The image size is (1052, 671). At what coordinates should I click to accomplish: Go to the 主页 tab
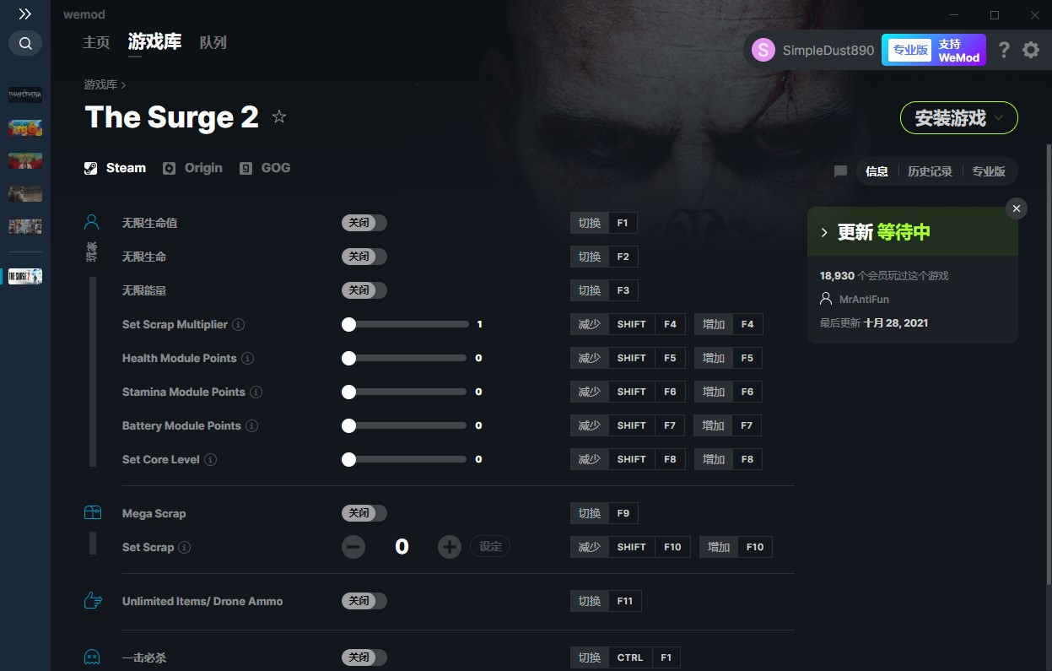pos(96,42)
